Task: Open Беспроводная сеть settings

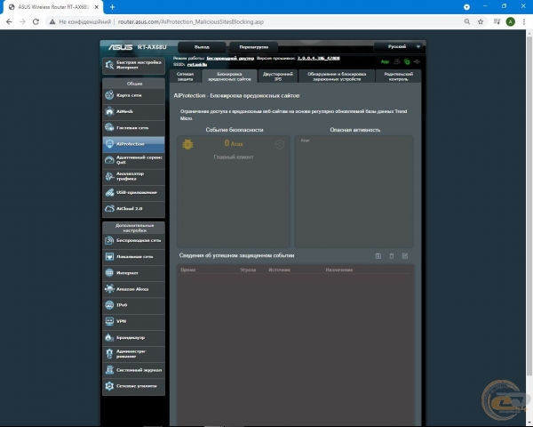Action: coord(133,240)
